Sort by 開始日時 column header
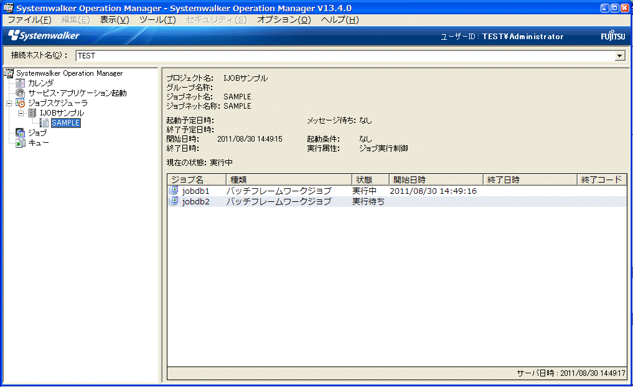 pos(436,180)
